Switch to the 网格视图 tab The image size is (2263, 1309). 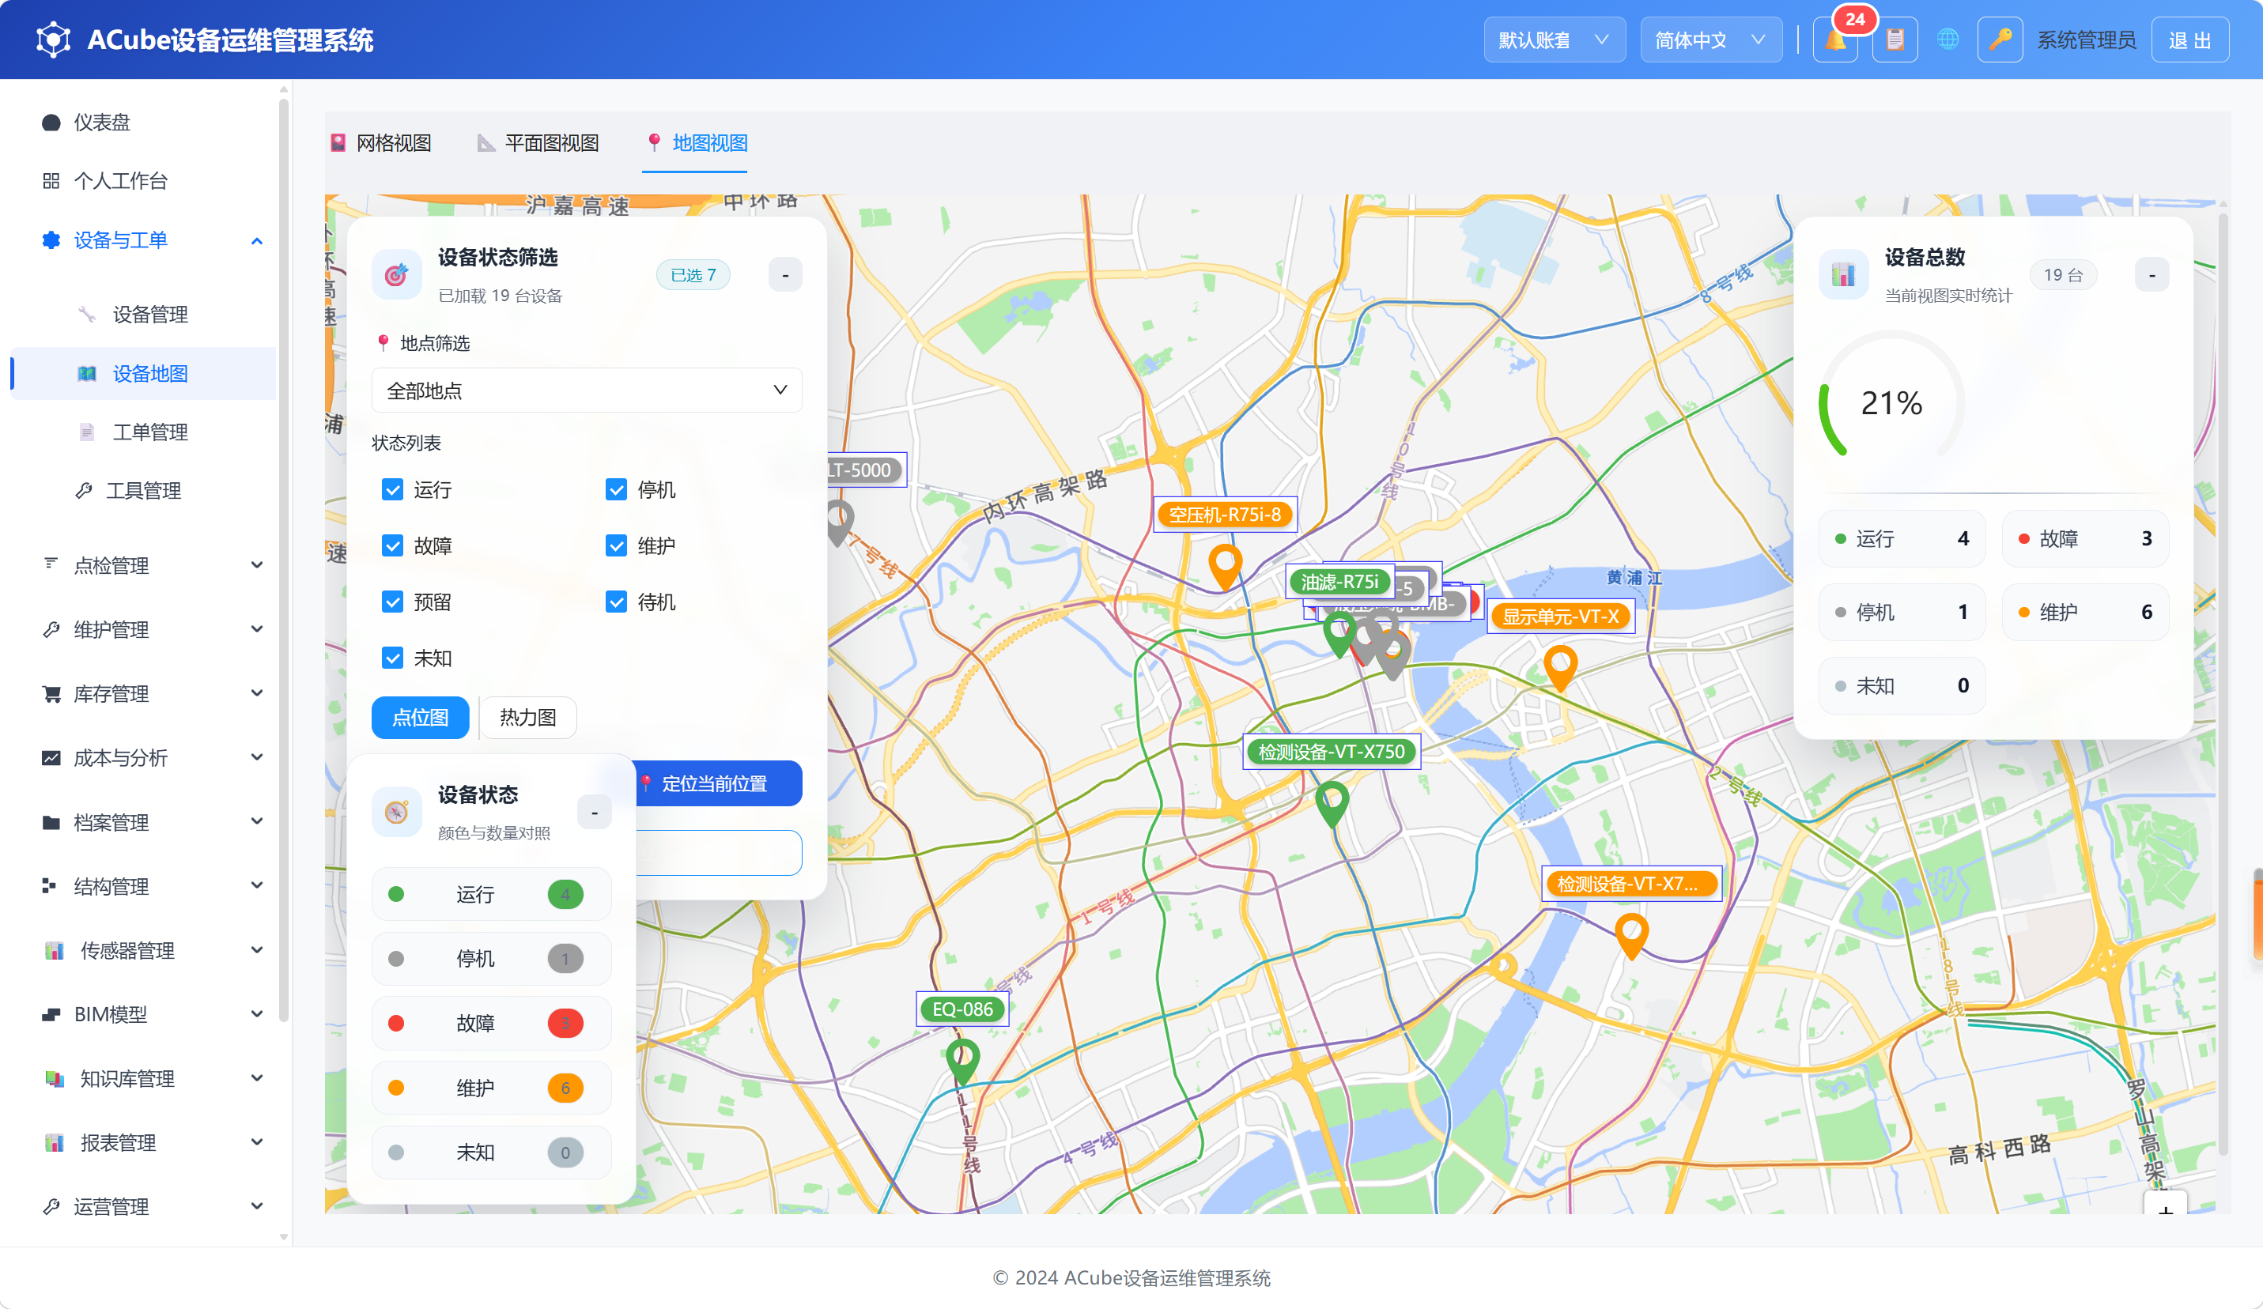click(381, 143)
